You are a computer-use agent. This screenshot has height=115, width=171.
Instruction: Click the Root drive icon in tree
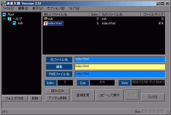click(x=4, y=14)
